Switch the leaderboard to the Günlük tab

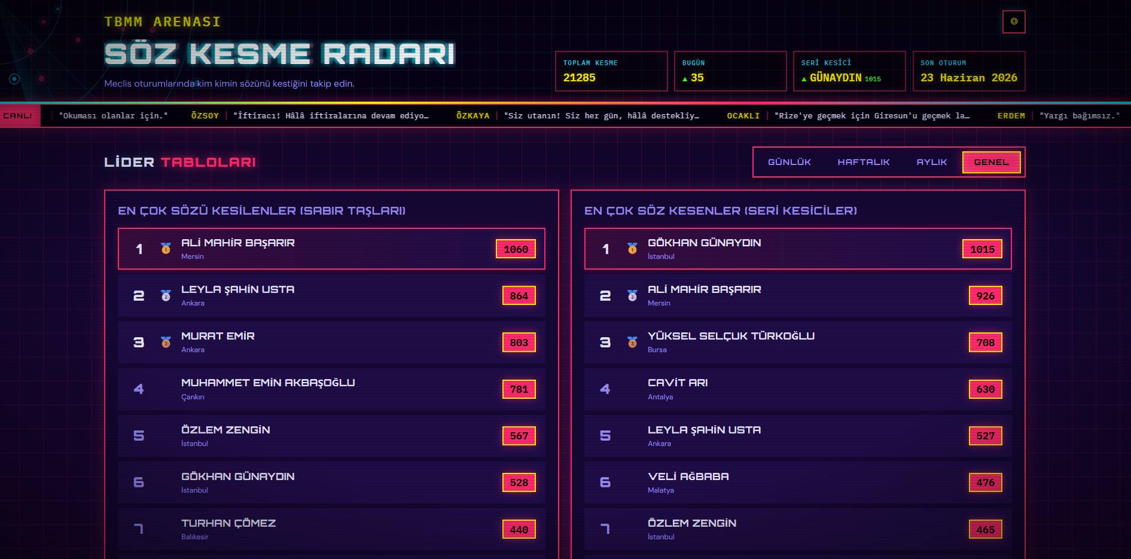(x=789, y=162)
